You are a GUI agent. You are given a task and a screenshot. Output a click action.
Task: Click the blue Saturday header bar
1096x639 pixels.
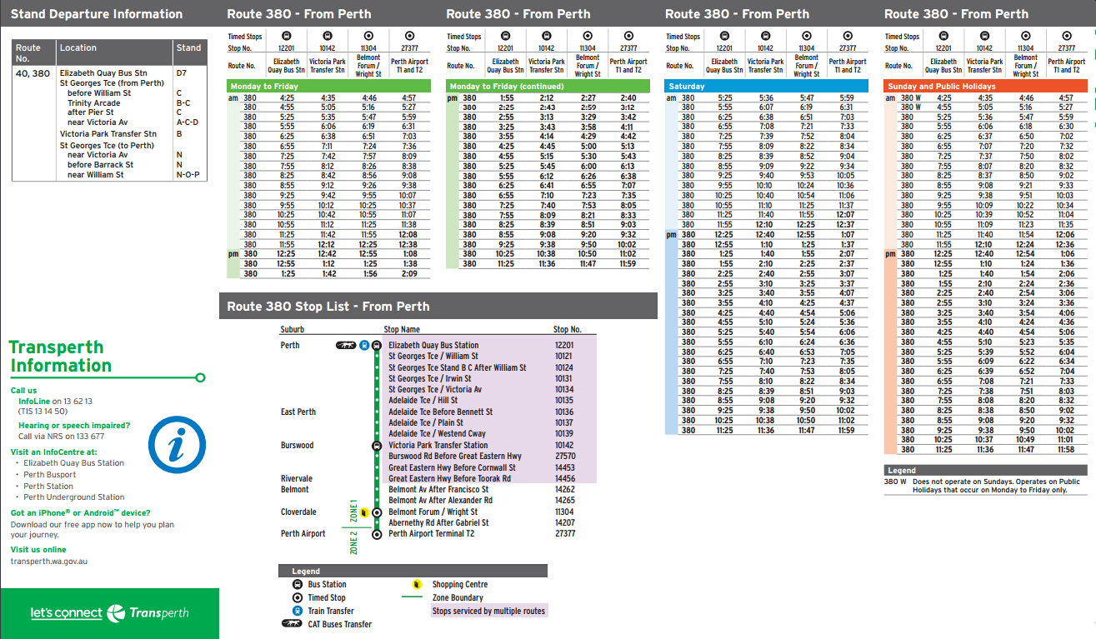pos(767,86)
